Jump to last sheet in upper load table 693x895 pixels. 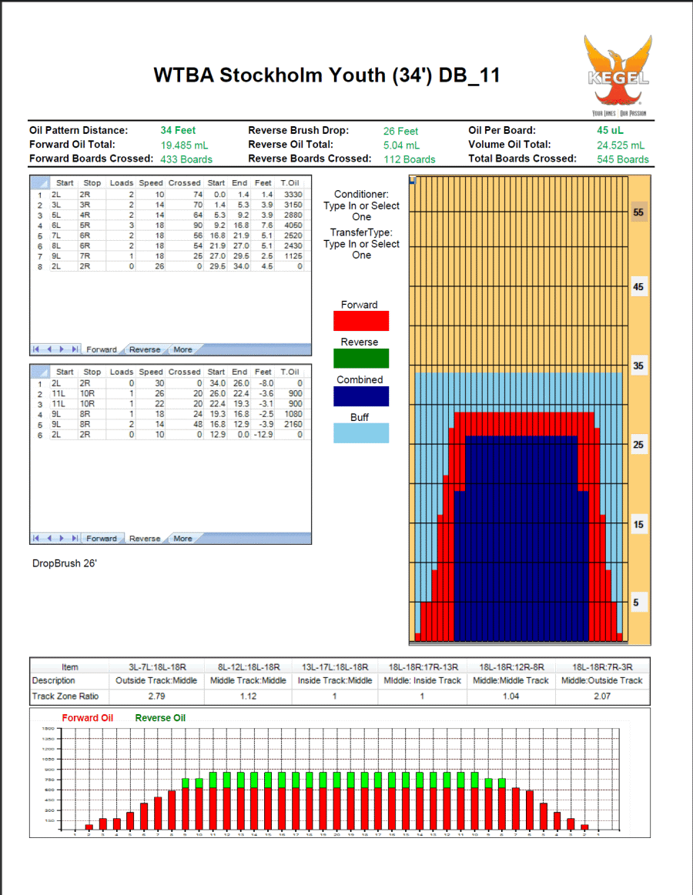tap(75, 349)
